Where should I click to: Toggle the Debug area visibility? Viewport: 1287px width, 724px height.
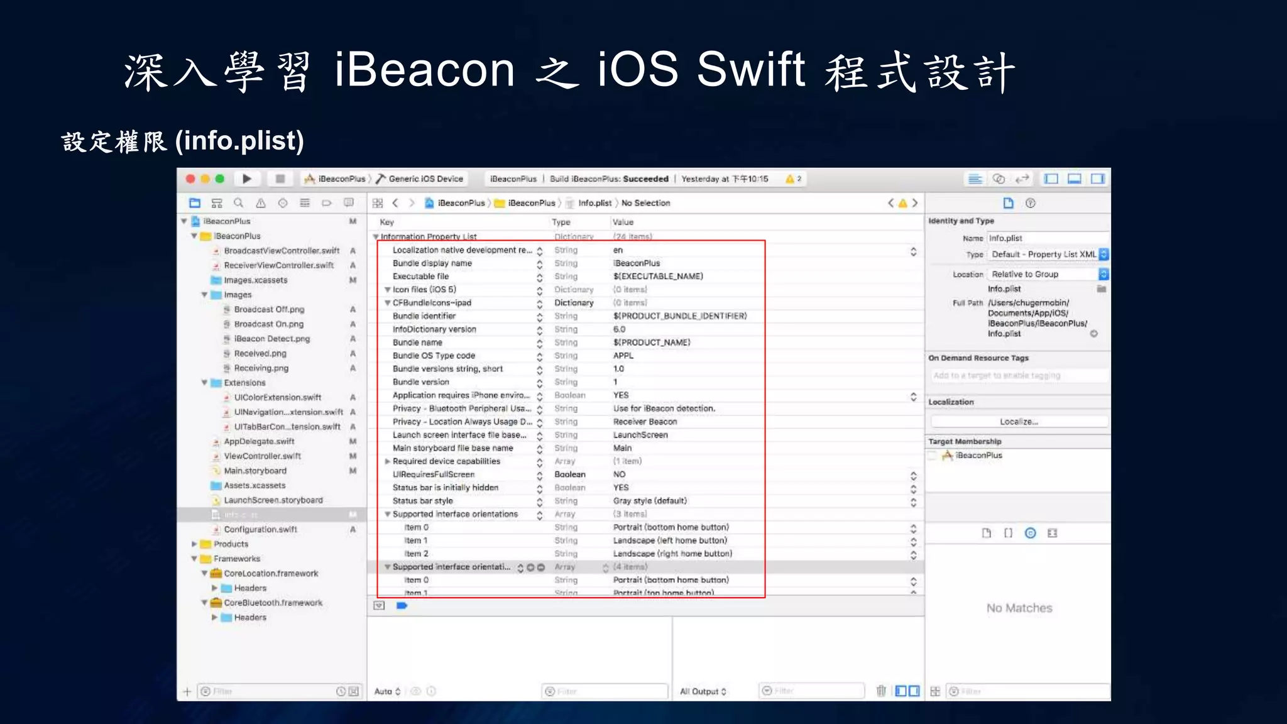pyautogui.click(x=1075, y=179)
